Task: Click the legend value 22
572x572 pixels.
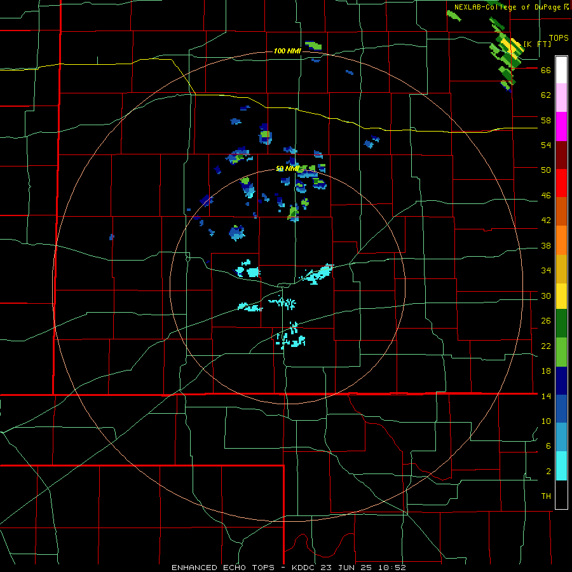Action: pos(546,346)
